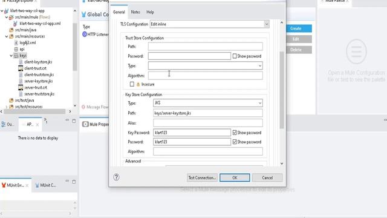Image resolution: width=387 pixels, height=218 pixels.
Task: Click the HTTP Listener config icon
Action: click(85, 35)
